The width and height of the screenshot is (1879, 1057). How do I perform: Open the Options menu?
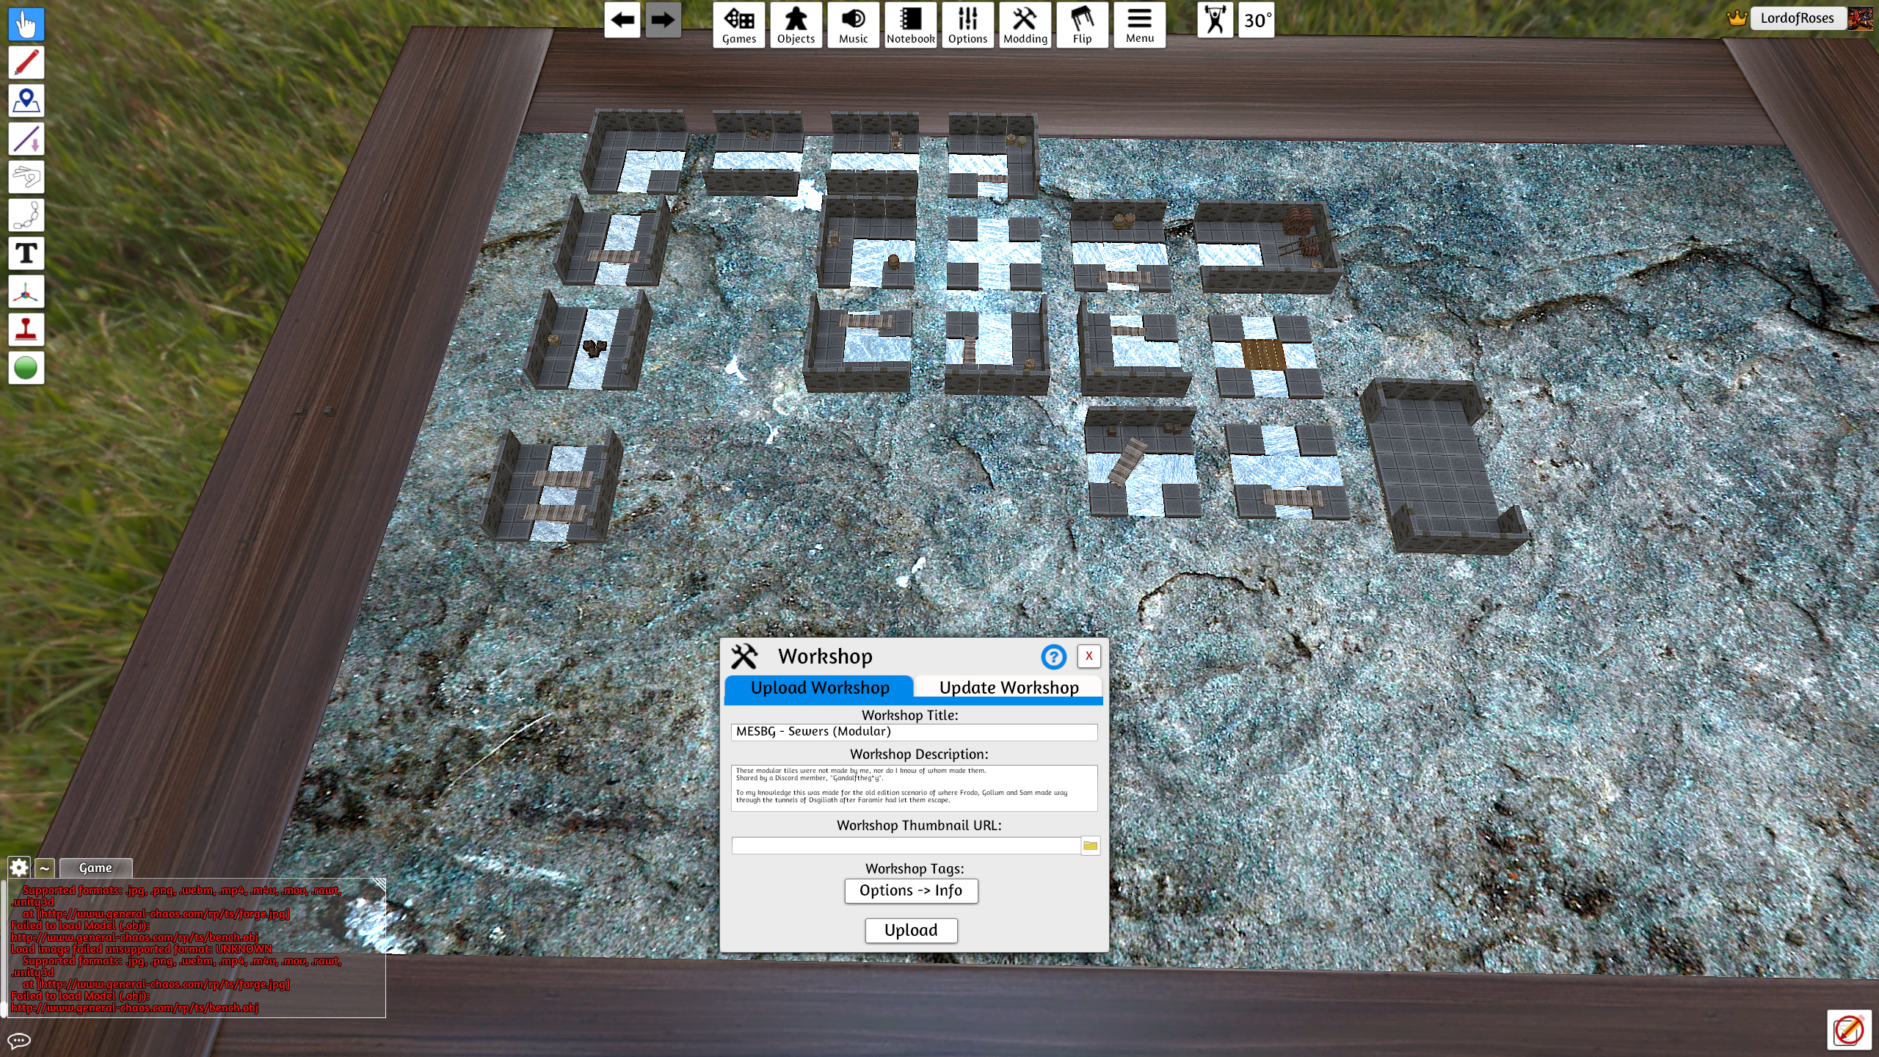968,25
